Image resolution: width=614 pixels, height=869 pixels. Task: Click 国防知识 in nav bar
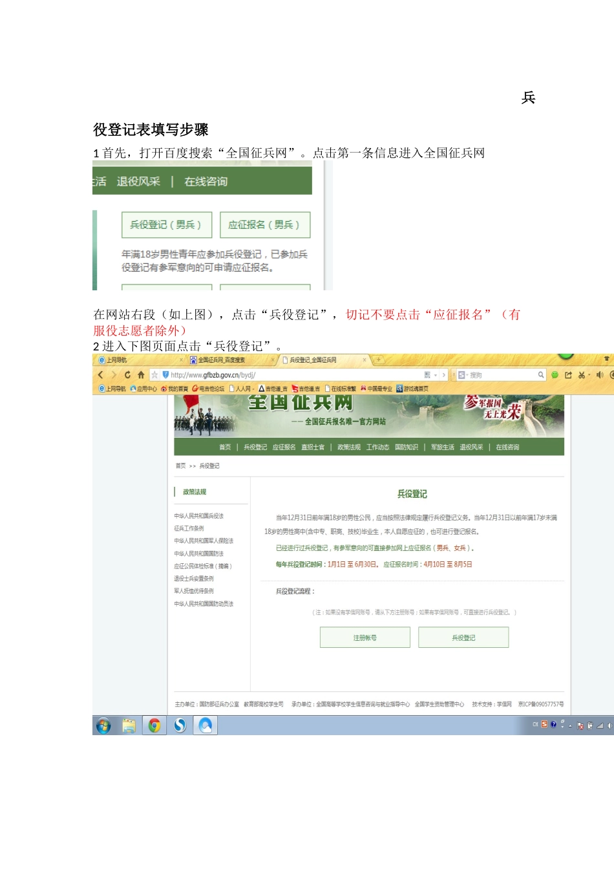click(407, 447)
